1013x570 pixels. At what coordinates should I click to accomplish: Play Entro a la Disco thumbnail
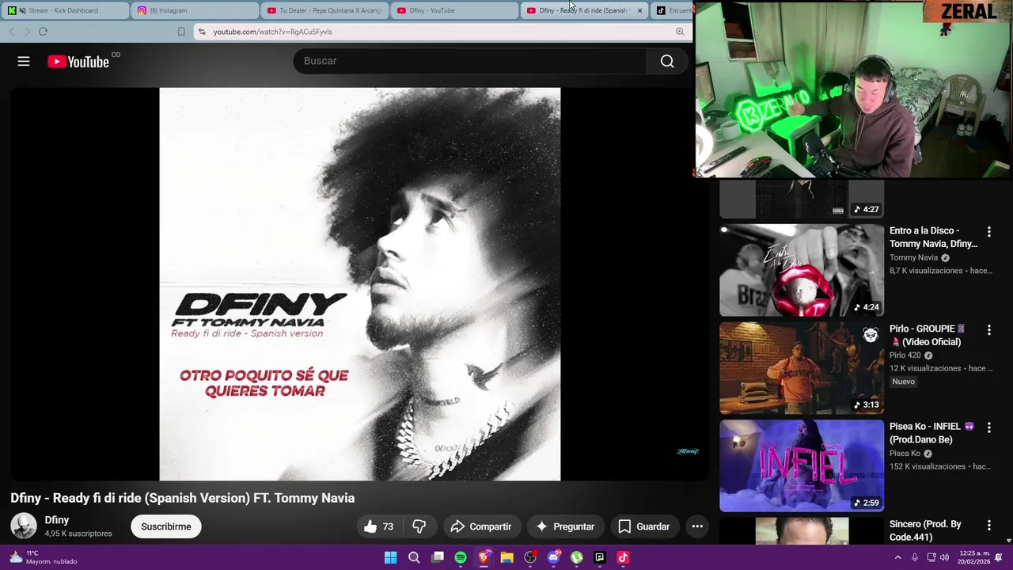(802, 270)
